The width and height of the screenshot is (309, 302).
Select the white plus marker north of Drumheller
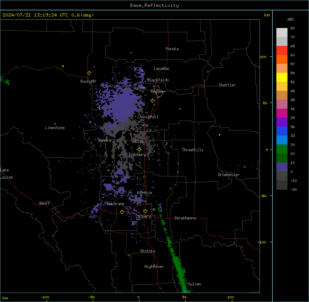tap(219, 135)
